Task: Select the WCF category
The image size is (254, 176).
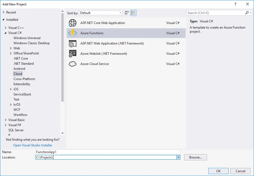Action: point(17,110)
